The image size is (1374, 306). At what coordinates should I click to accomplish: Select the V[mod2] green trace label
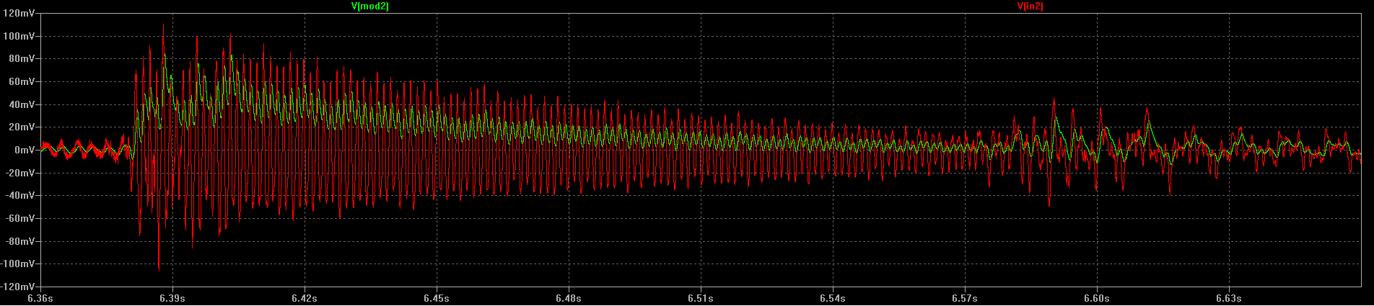(369, 6)
